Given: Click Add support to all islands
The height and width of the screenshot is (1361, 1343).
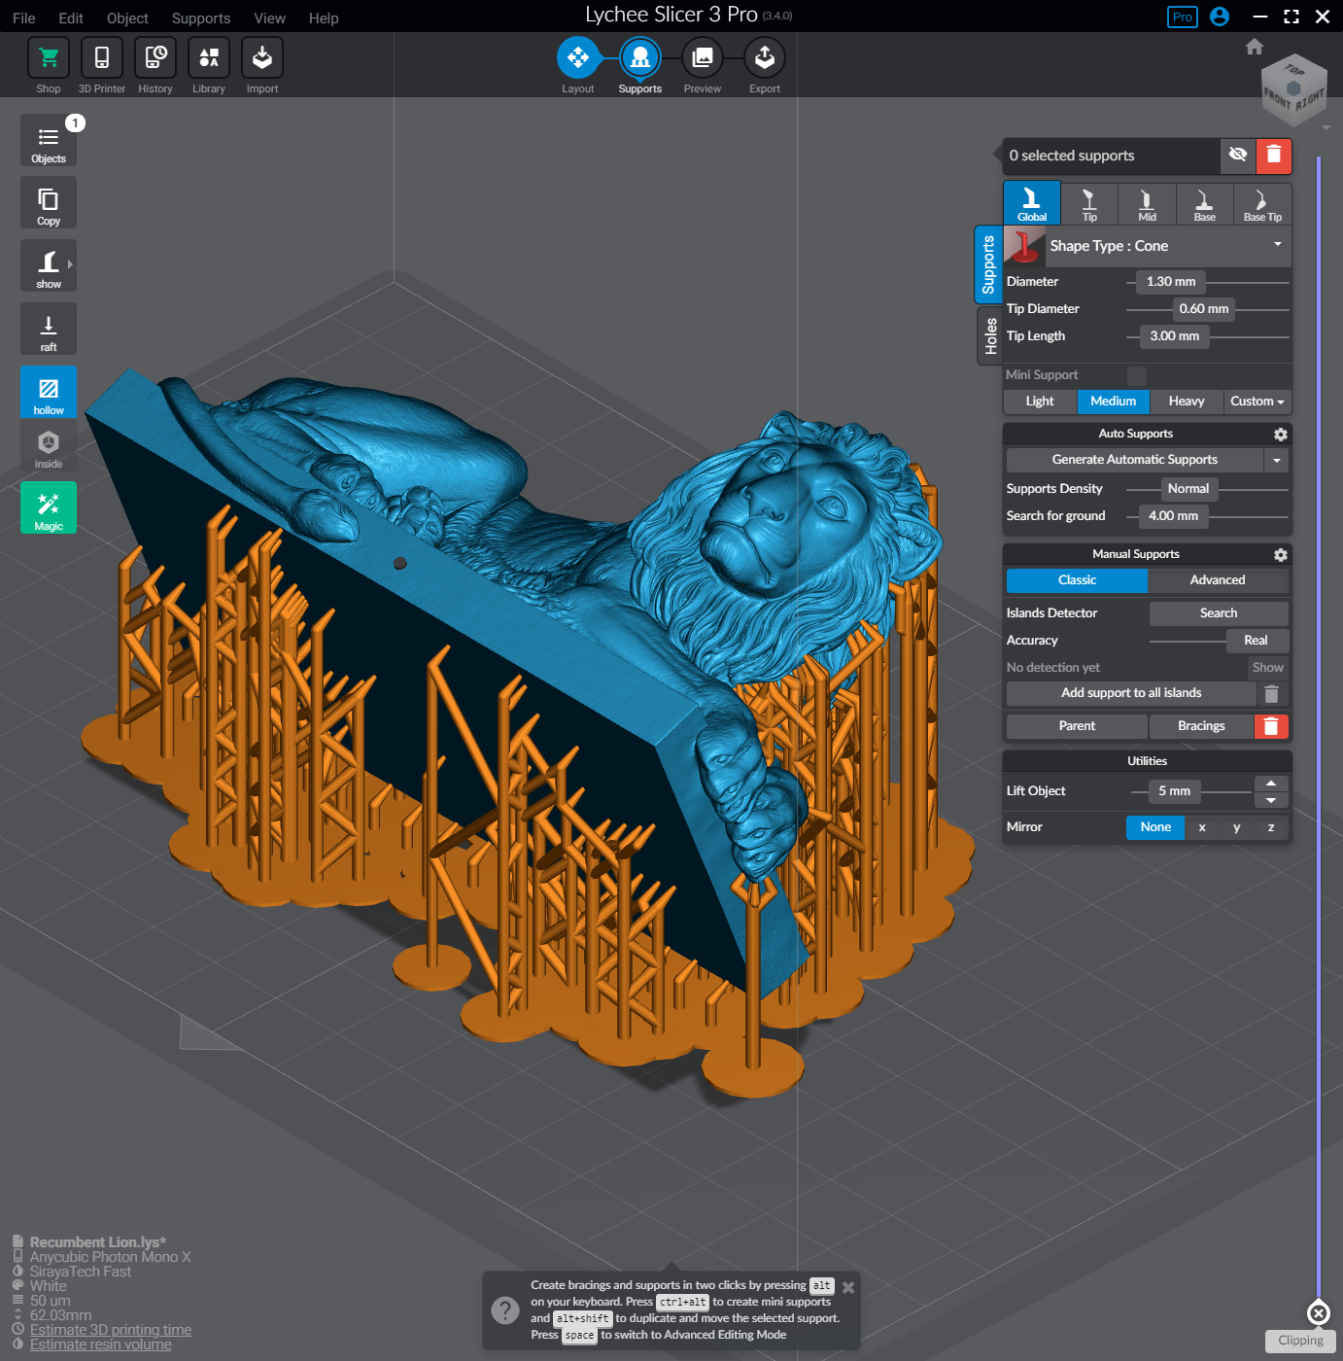Looking at the screenshot, I should (1131, 693).
